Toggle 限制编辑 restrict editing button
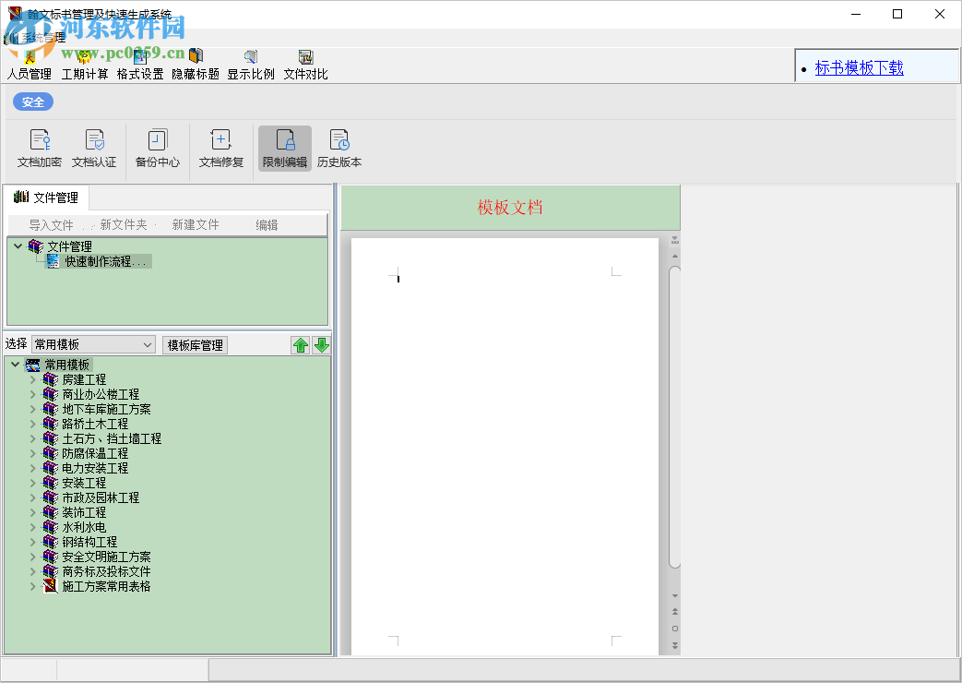Viewport: 962px width, 683px height. [285, 149]
